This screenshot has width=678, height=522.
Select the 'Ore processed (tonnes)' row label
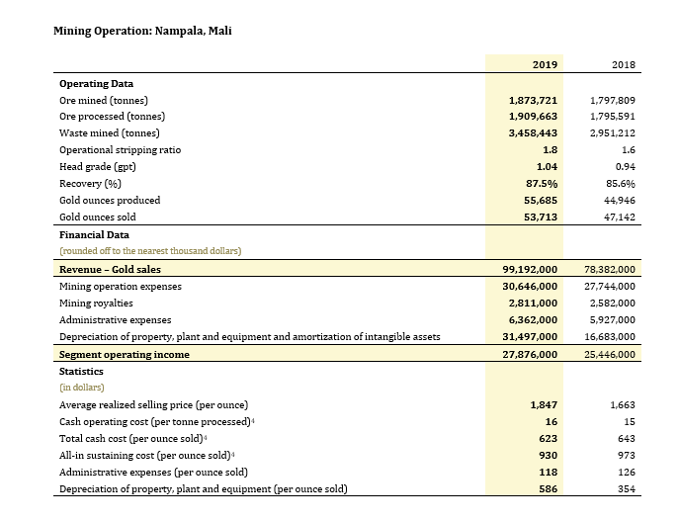click(113, 117)
